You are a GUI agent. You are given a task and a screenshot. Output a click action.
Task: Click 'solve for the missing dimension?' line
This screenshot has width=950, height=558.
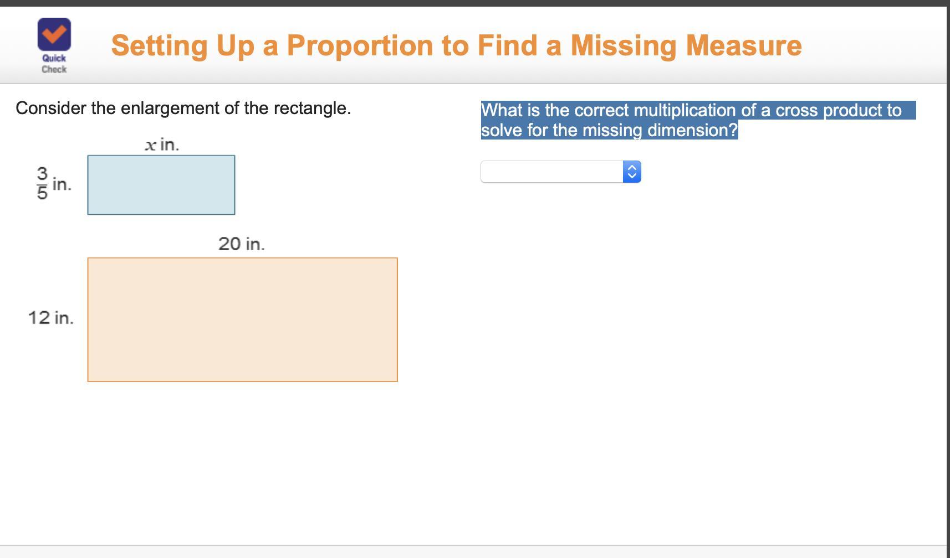click(609, 130)
